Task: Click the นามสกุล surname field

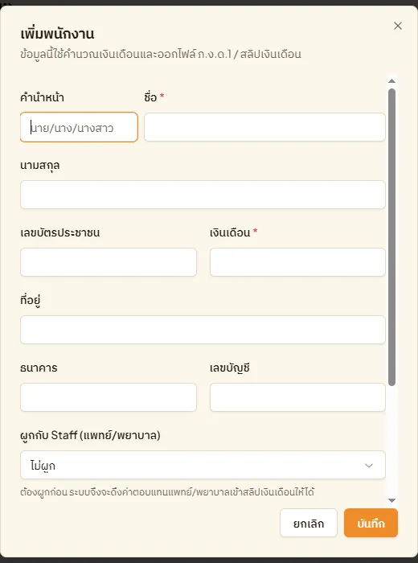Action: (203, 195)
